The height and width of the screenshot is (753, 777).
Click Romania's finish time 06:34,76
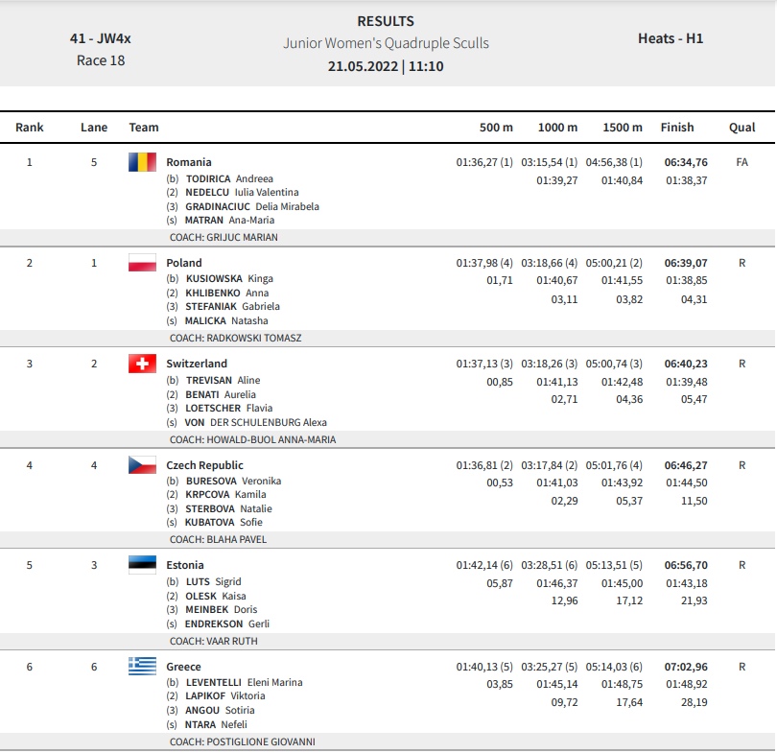(686, 162)
